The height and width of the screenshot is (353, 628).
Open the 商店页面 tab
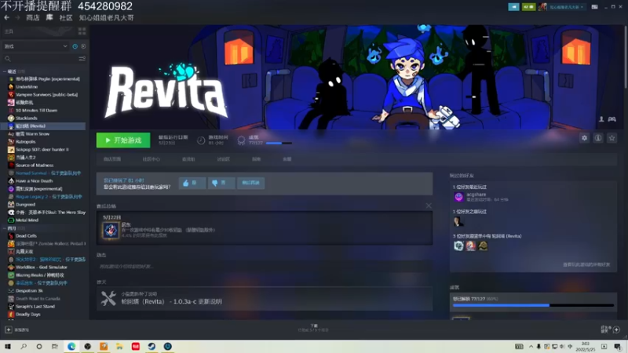coord(112,159)
